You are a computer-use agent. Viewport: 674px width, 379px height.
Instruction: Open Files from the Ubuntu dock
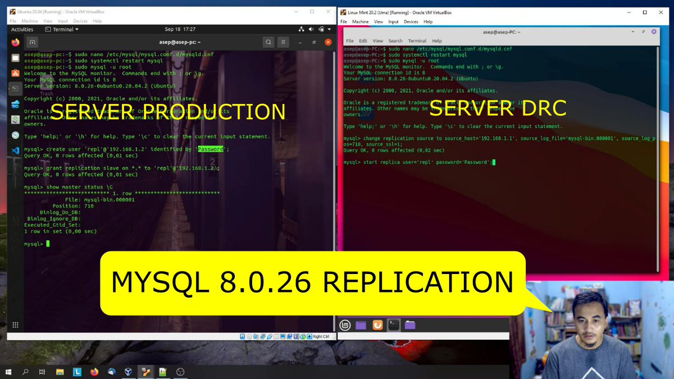15,57
